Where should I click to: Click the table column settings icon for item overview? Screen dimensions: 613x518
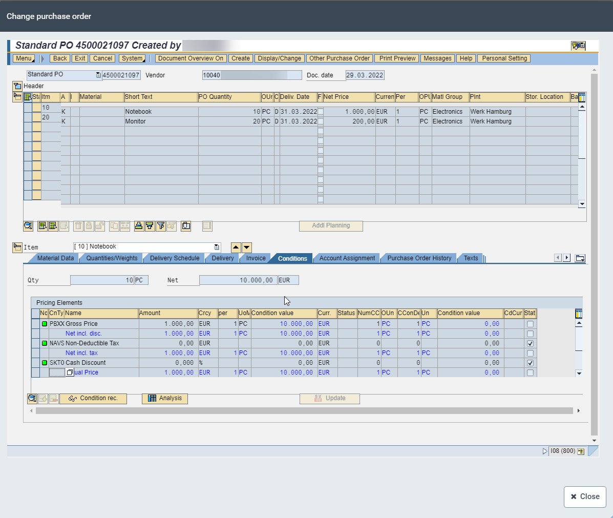582,97
